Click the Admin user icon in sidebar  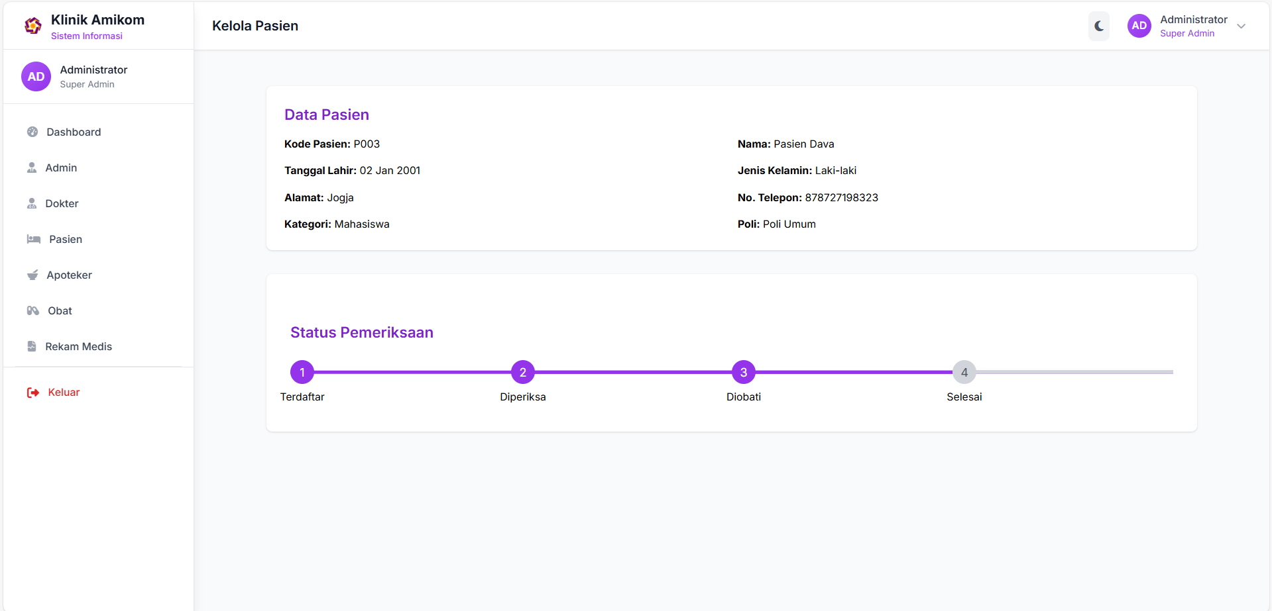(32, 167)
